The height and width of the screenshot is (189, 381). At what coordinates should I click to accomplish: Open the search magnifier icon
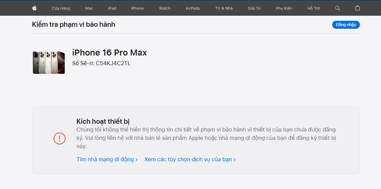(x=338, y=8)
